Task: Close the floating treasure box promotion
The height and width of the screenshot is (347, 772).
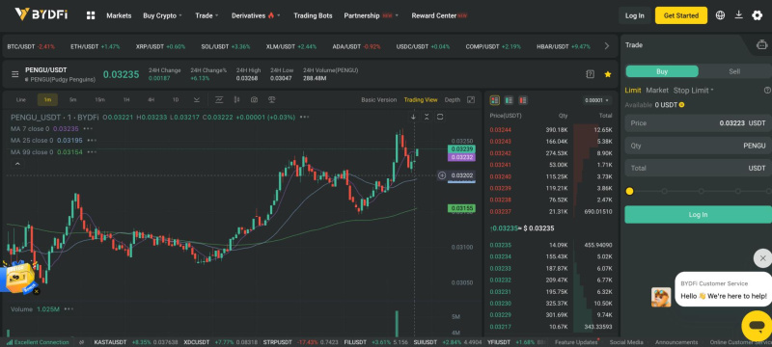Action: pos(36,291)
